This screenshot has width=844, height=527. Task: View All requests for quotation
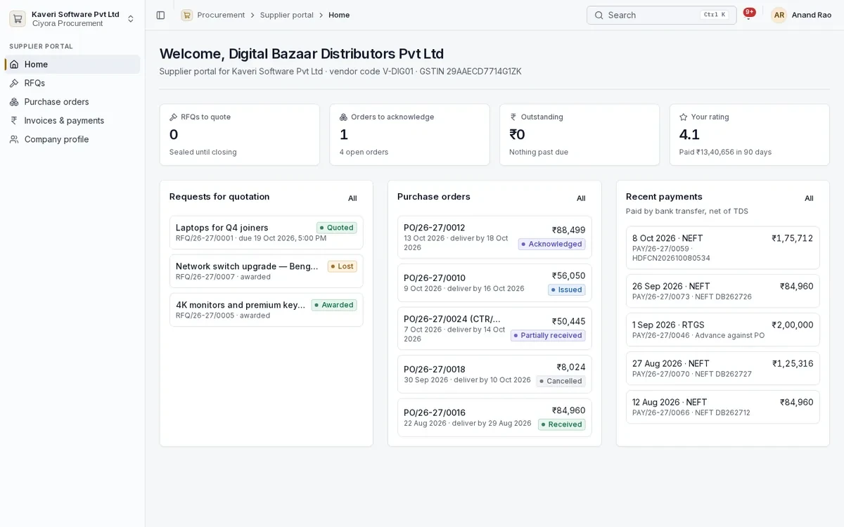(352, 198)
